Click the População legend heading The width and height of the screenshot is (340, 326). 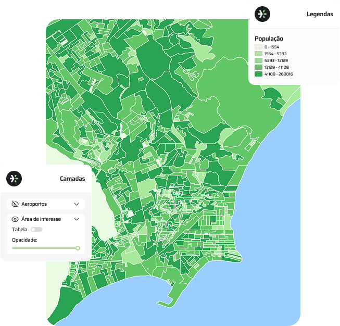coord(269,39)
